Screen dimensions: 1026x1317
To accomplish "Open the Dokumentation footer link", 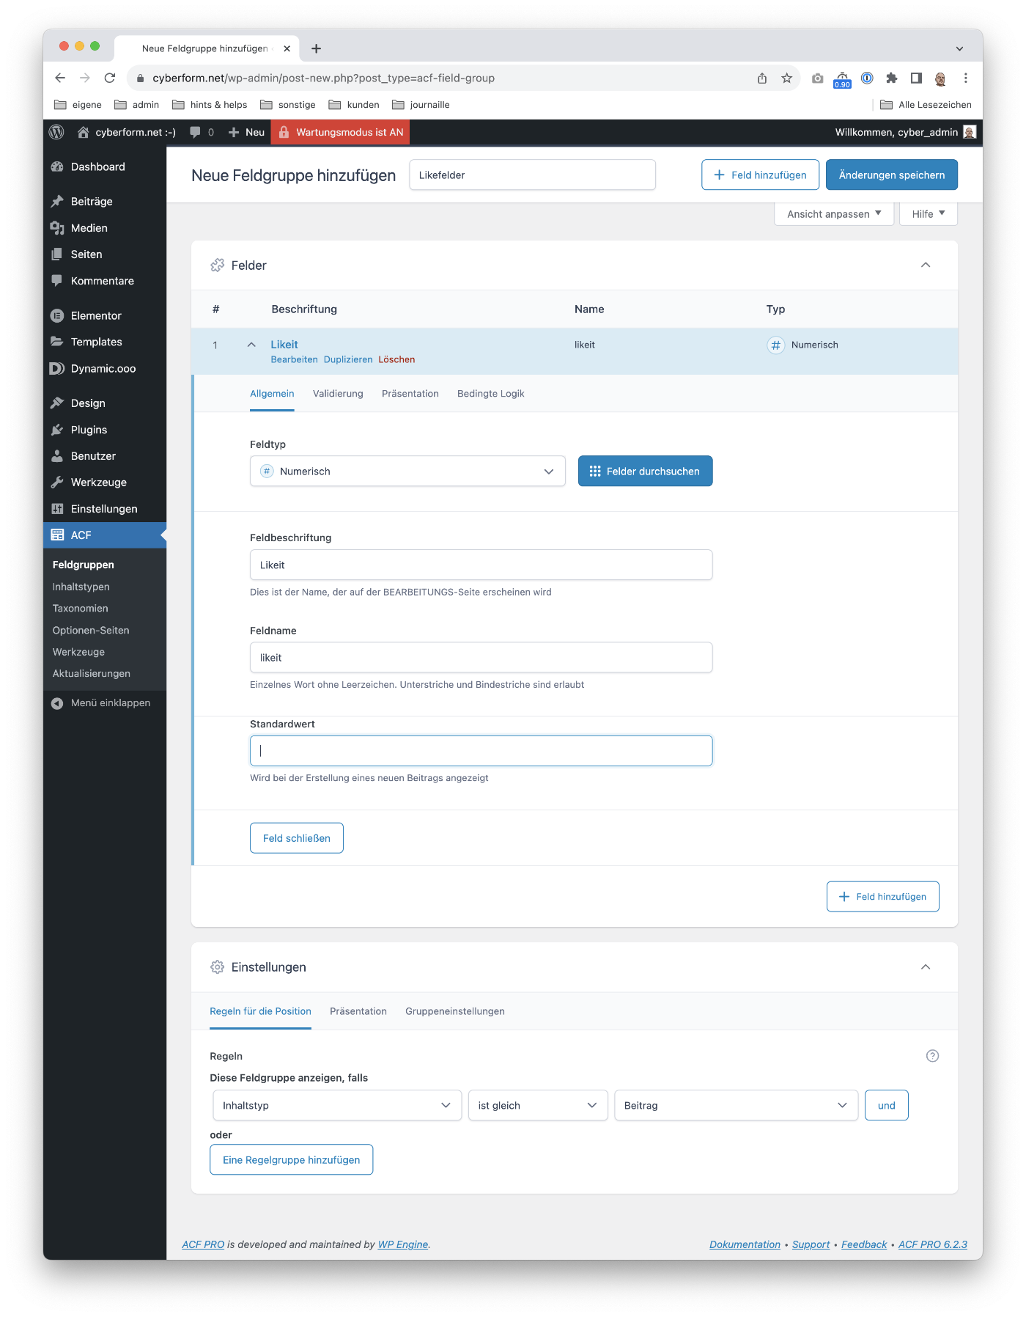I will (x=745, y=1244).
